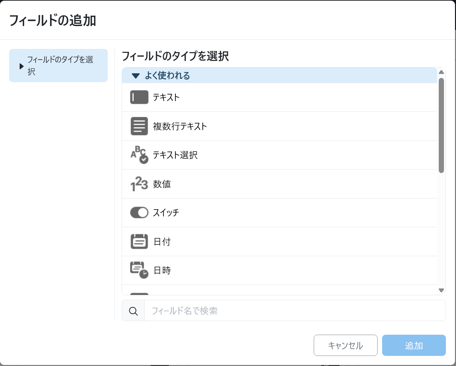Select the 日時 list row label
Screen dimensions: 456x366
click(x=162, y=271)
